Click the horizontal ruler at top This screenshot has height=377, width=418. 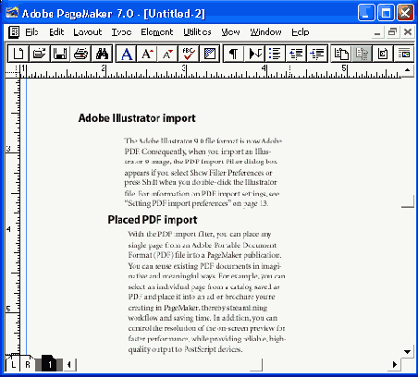click(x=211, y=71)
